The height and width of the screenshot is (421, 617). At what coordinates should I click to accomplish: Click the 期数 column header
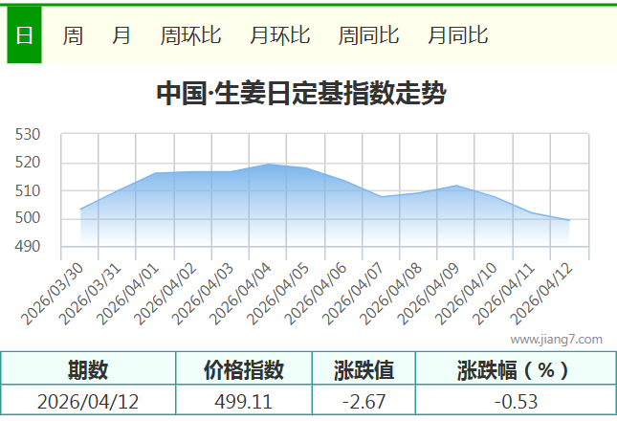88,369
